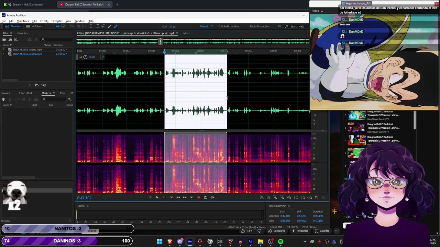Click the HUD volume gain knob
The height and width of the screenshot is (247, 440).
click(85, 57)
